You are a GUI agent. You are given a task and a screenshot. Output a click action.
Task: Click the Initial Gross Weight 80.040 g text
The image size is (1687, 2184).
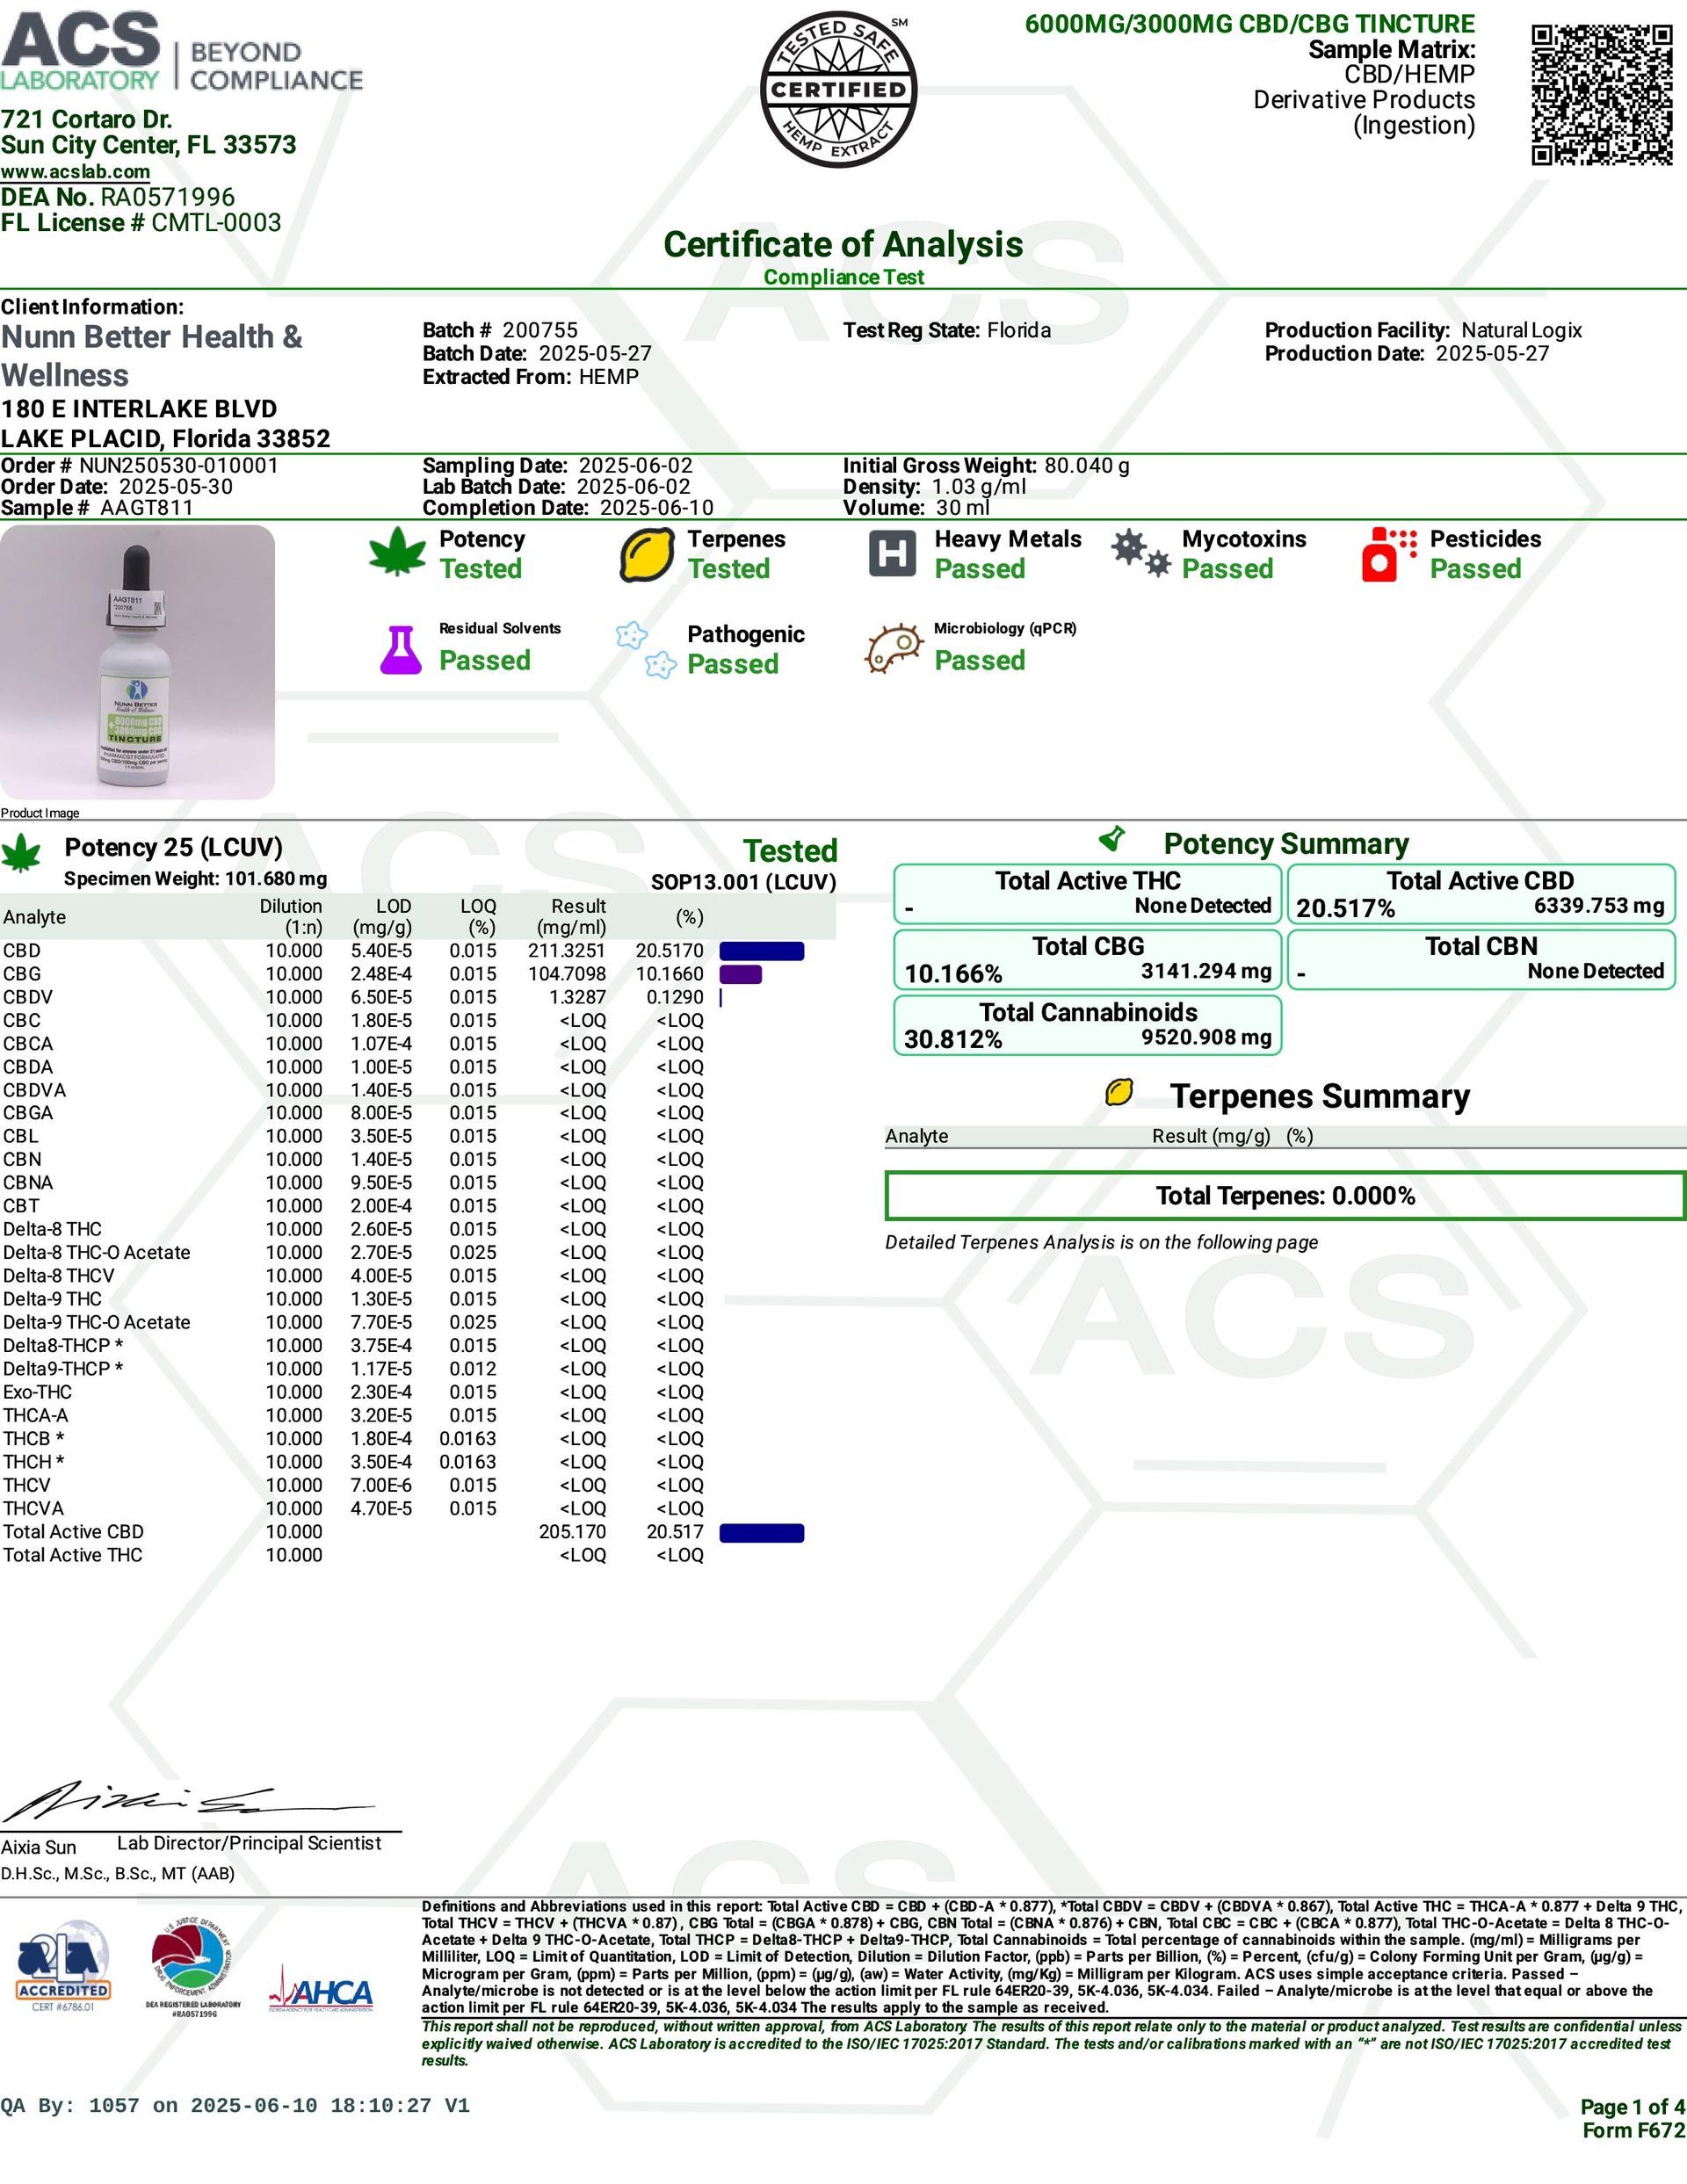(x=986, y=466)
